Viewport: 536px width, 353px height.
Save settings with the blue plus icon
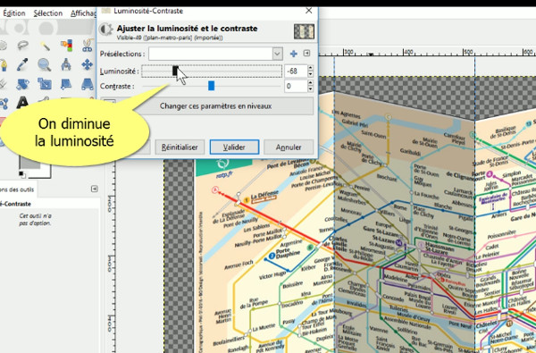(293, 54)
